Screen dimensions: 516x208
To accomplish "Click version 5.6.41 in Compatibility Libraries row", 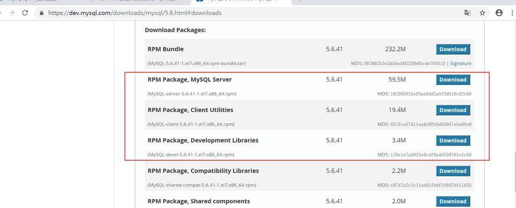I will click(334, 171).
